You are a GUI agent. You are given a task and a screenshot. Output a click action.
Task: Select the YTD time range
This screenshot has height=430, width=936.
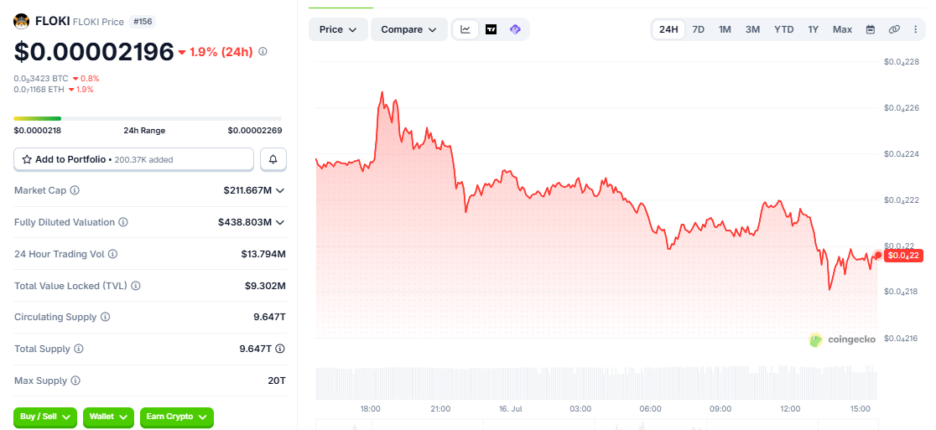click(784, 29)
